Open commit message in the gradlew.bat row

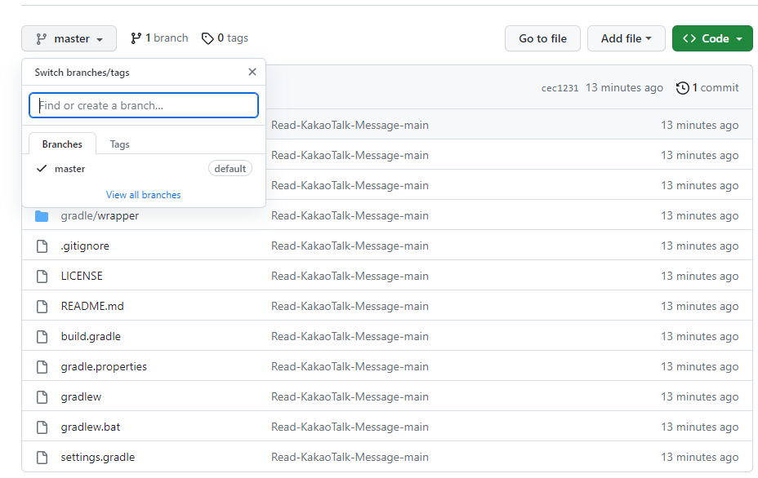[x=350, y=427]
